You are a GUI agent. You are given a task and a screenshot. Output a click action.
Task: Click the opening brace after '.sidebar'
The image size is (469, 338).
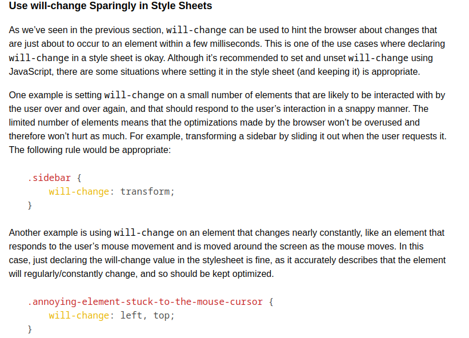click(79, 178)
